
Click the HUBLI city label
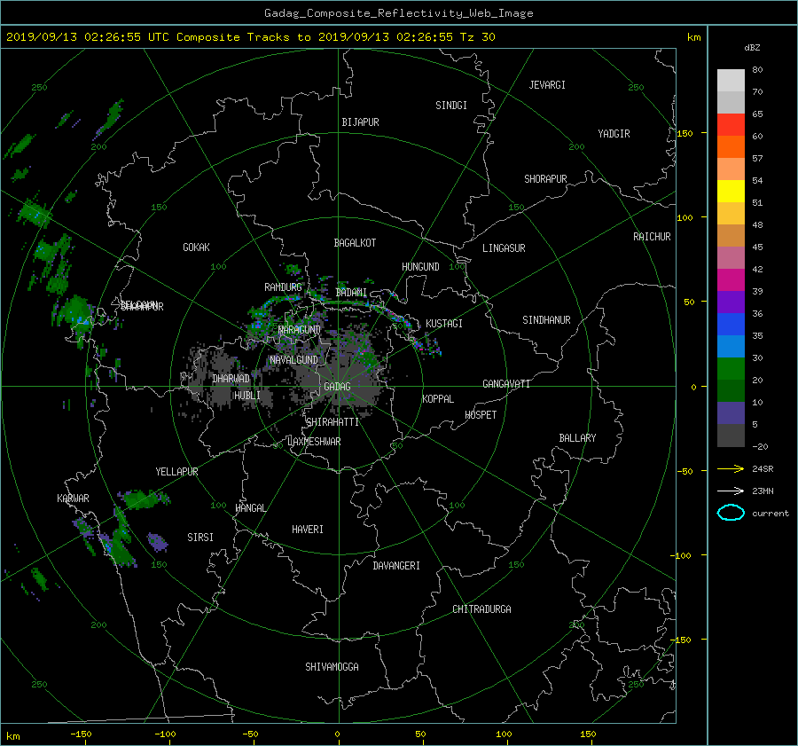click(x=246, y=395)
